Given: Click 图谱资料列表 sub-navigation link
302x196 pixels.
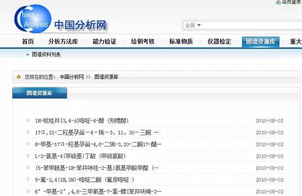Looking at the screenshot, I should 46,54.
